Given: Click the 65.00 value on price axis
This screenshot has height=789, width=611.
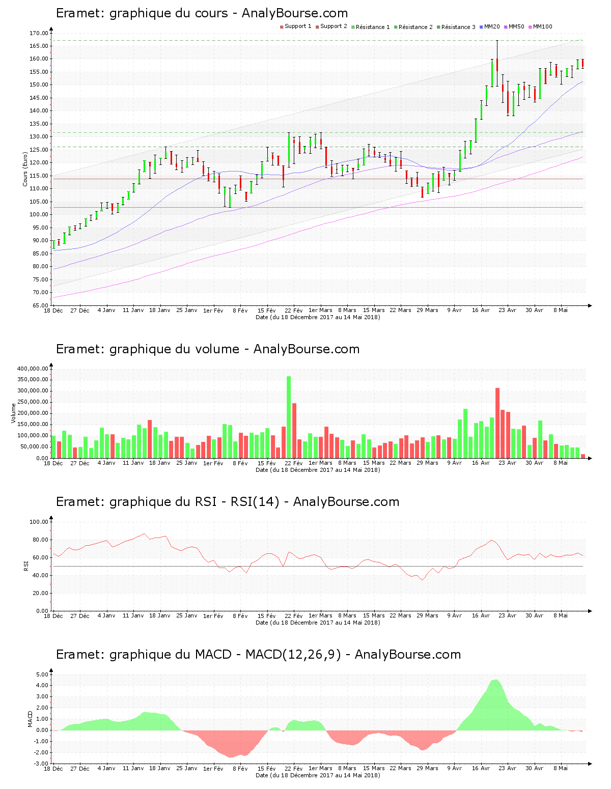Looking at the screenshot, I should tap(40, 305).
